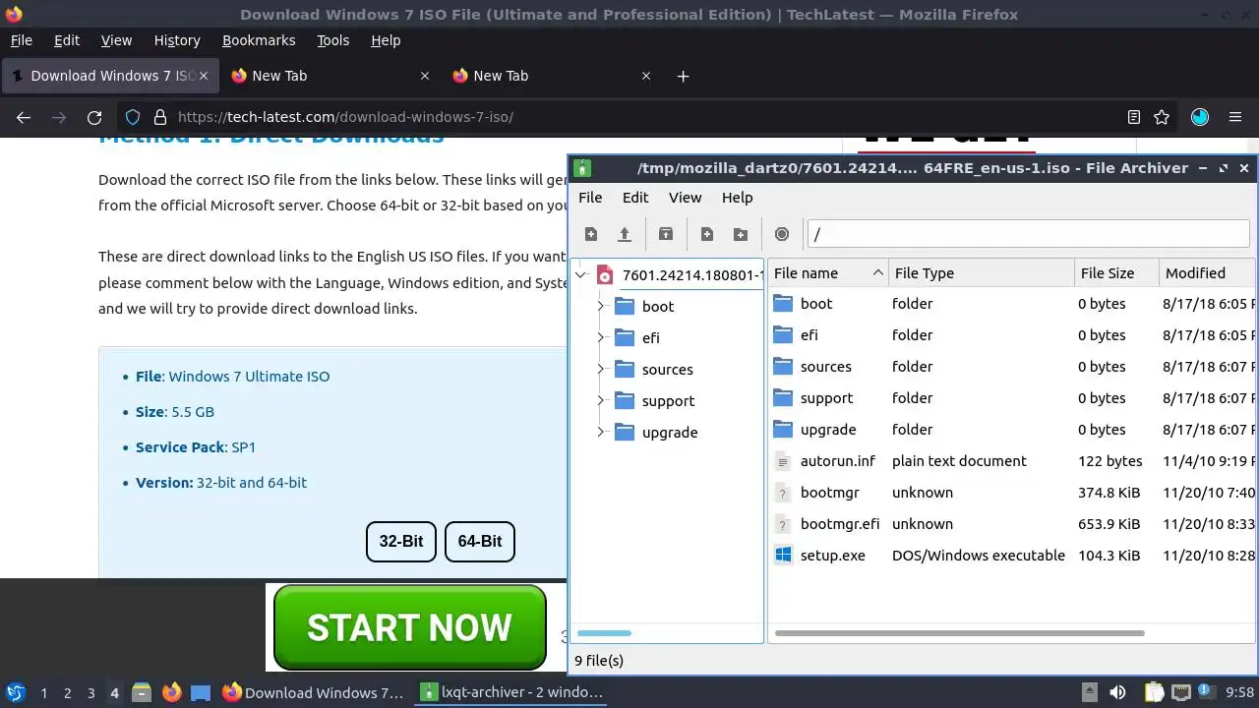1259x708 pixels.
Task: Click the autorun.inf text document icon
Action: [x=783, y=461]
